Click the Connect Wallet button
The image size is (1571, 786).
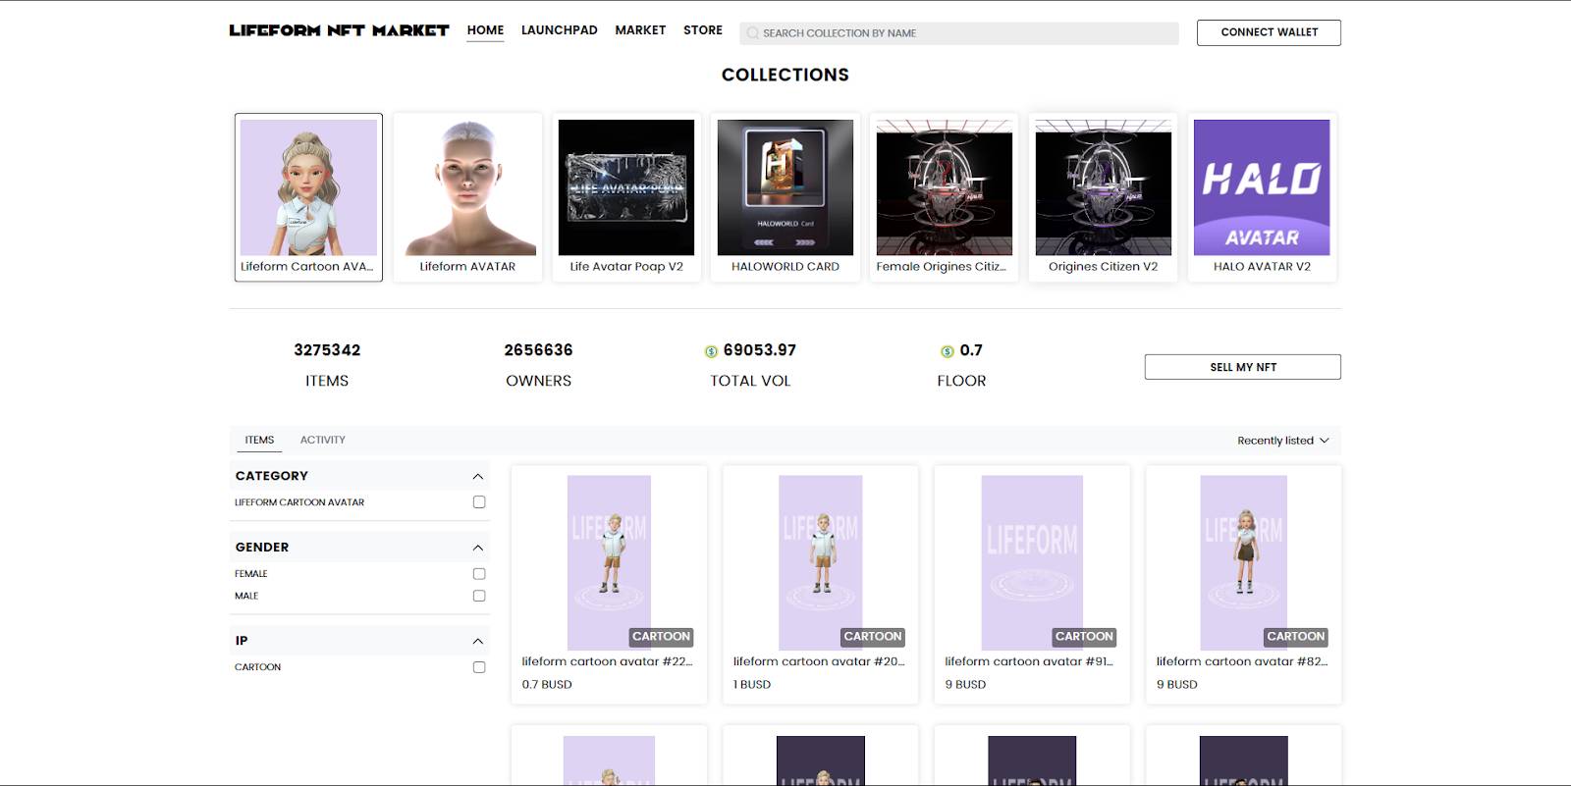(x=1269, y=32)
